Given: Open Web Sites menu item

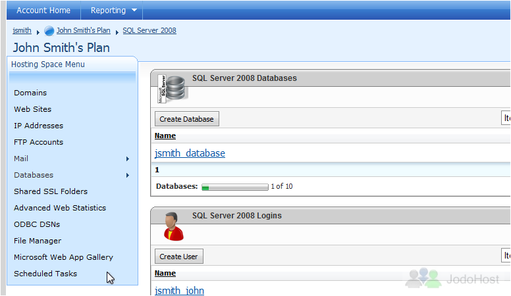Looking at the screenshot, I should tap(32, 109).
